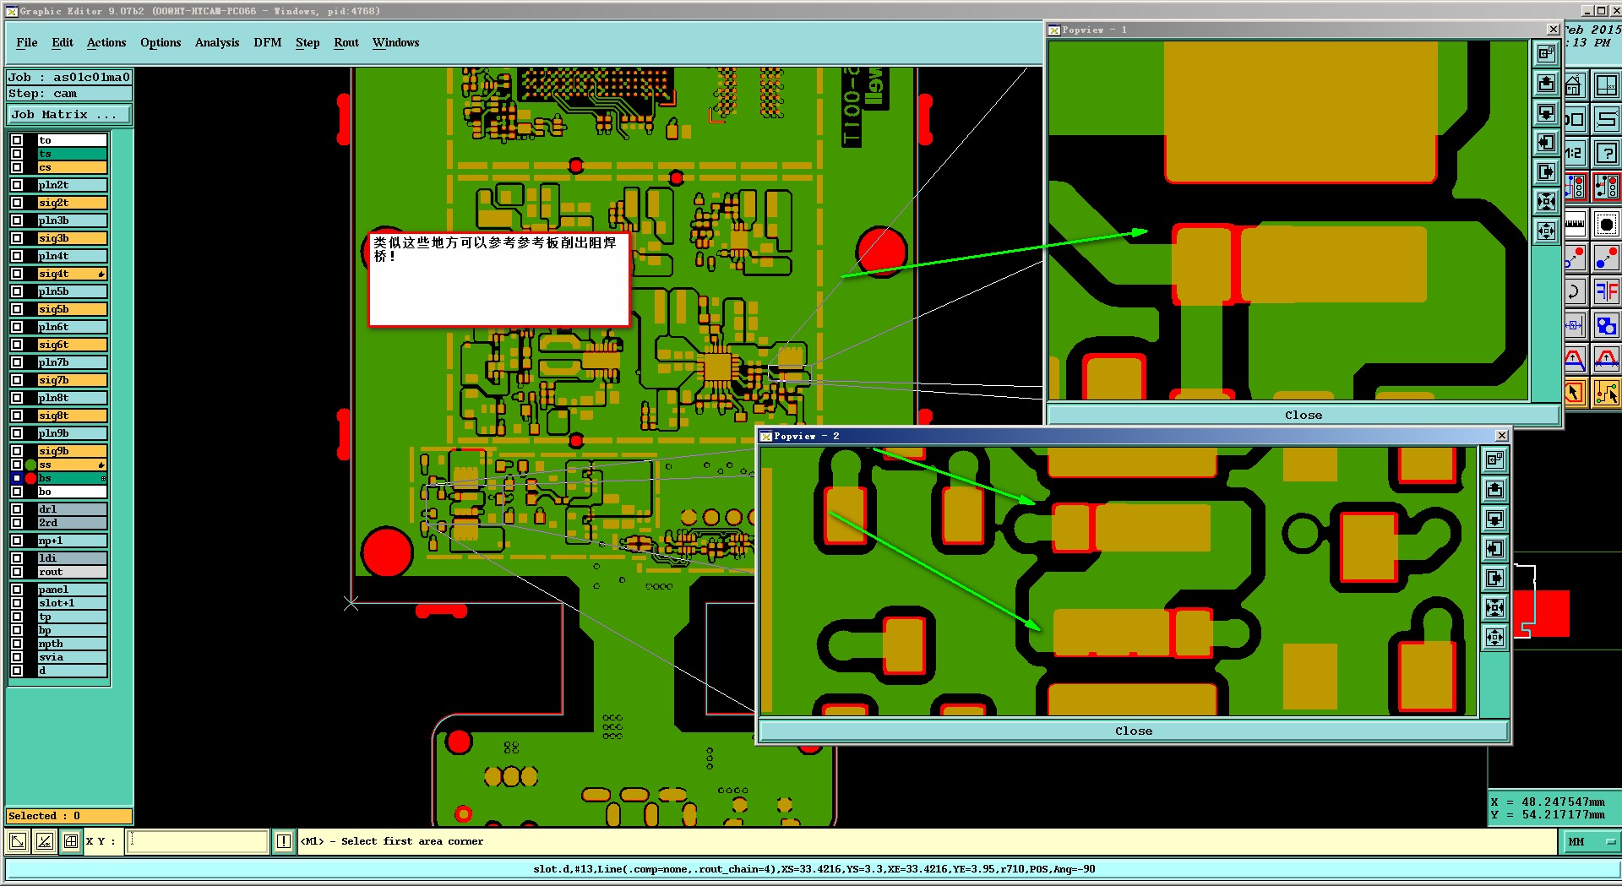
Task: Click the outward-arrows zoom icon in Popview 2
Action: pos(1494,638)
